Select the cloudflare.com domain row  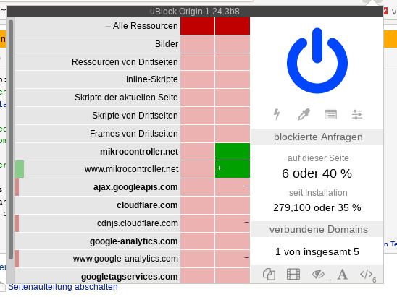[98, 205]
